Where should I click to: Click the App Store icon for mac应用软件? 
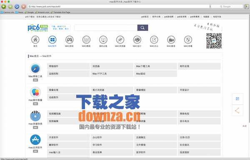click(35, 140)
